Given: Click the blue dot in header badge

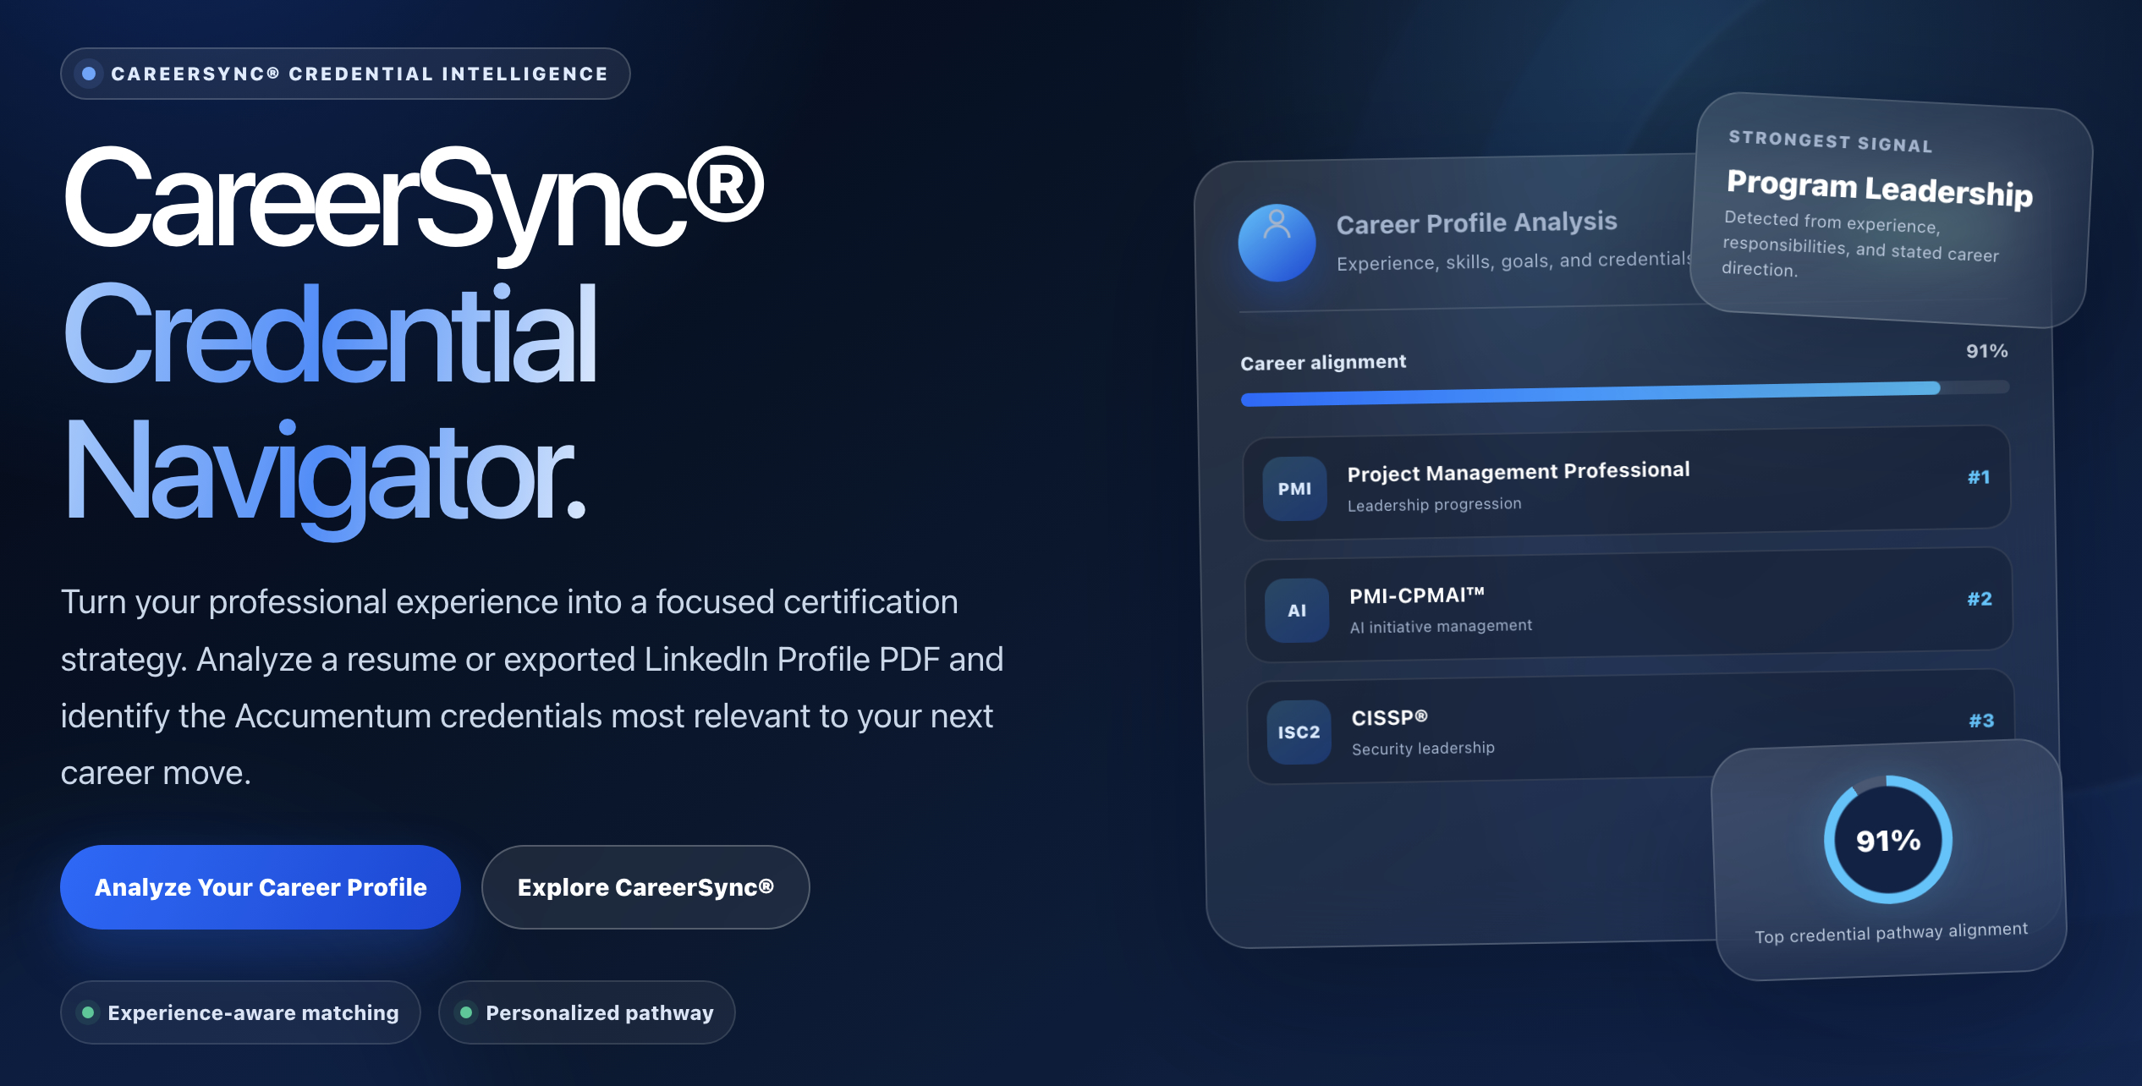Looking at the screenshot, I should 89,74.
